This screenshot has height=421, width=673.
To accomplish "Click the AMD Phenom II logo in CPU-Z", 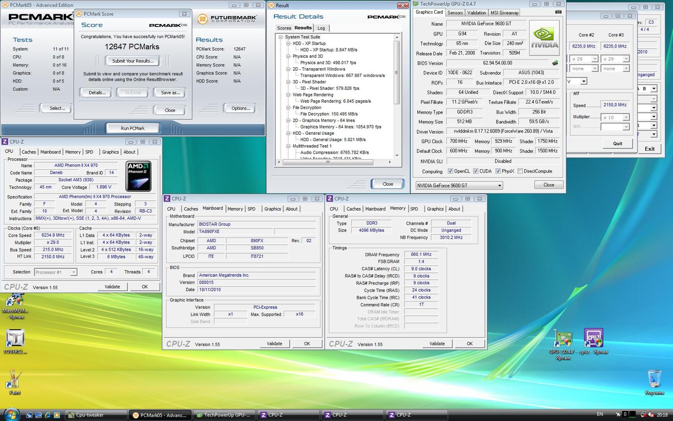I will 138,176.
